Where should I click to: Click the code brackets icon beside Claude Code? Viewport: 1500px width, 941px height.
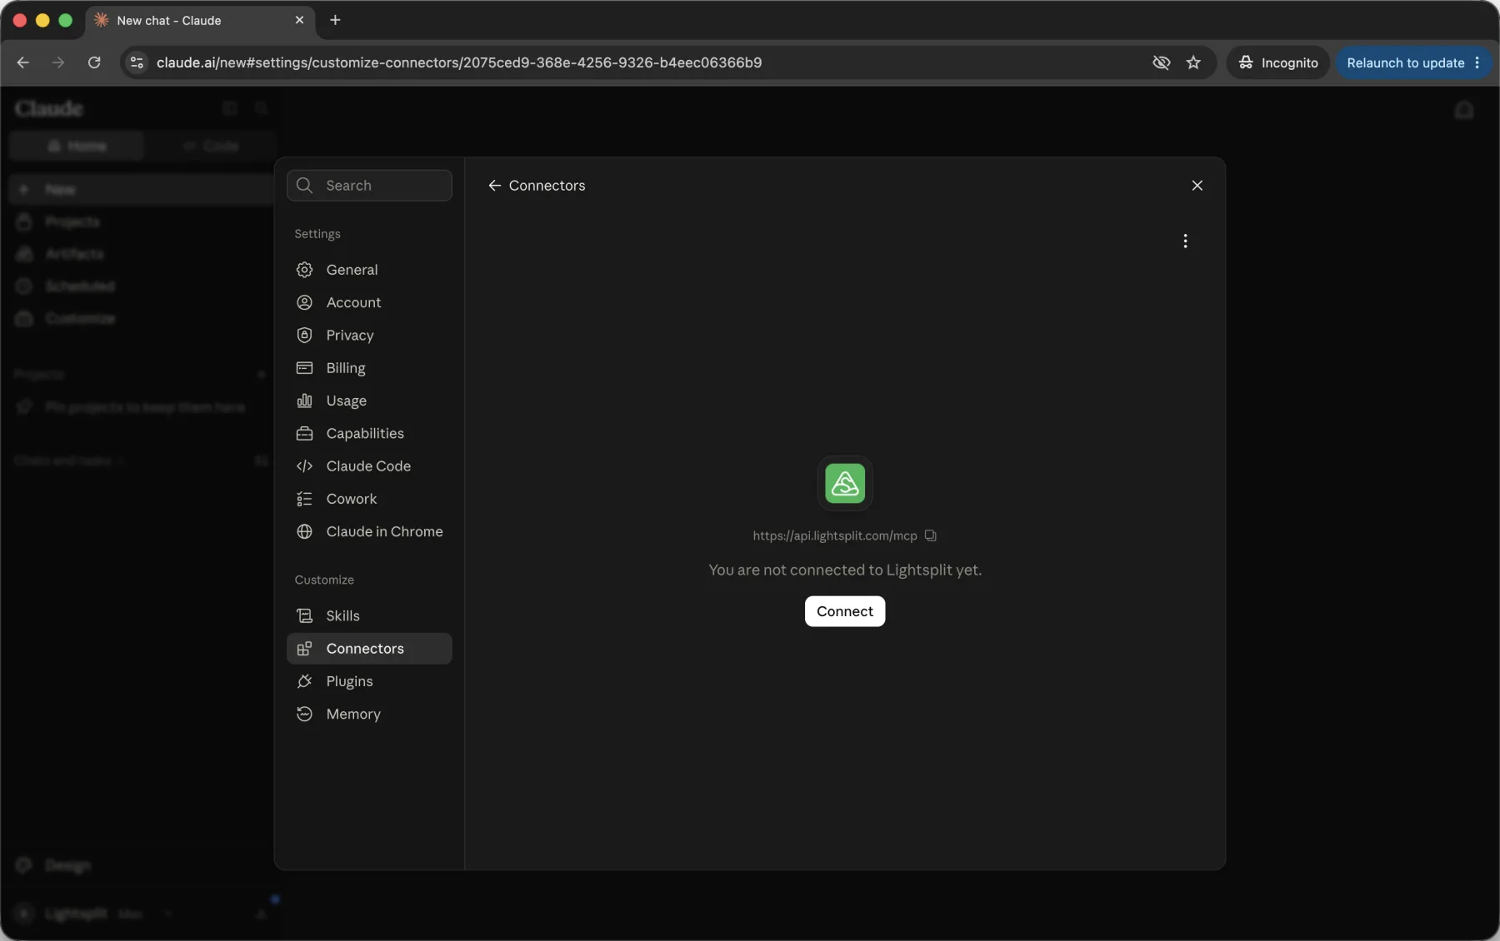(x=304, y=466)
